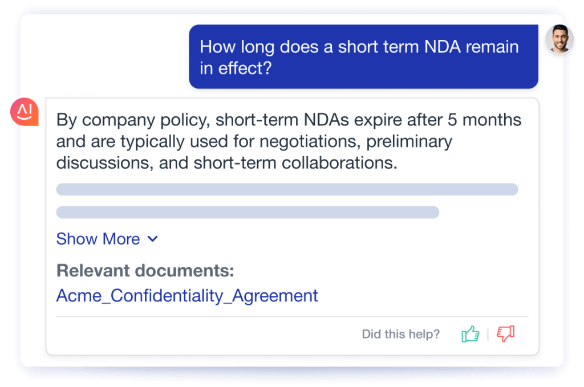Click the words "in effect?" in question
This screenshot has width=584, height=387.
(236, 68)
